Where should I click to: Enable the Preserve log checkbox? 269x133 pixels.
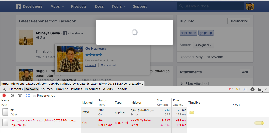[34, 95]
